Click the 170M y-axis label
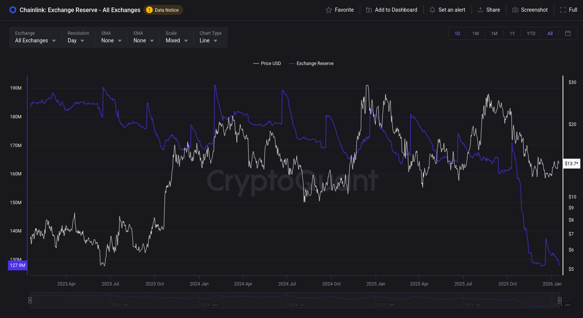The image size is (583, 318). point(16,146)
